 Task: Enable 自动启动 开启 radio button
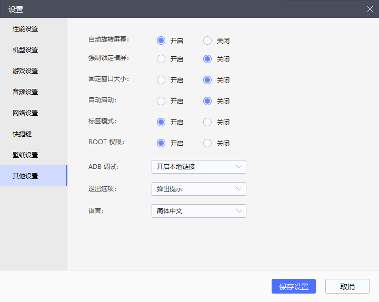point(161,101)
